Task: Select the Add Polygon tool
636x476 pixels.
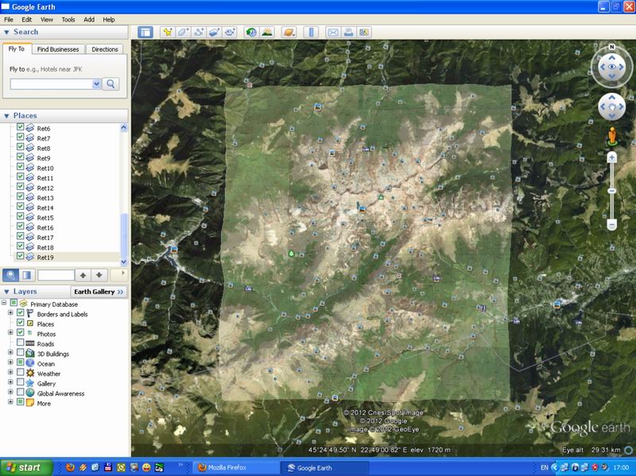Action: click(x=183, y=32)
